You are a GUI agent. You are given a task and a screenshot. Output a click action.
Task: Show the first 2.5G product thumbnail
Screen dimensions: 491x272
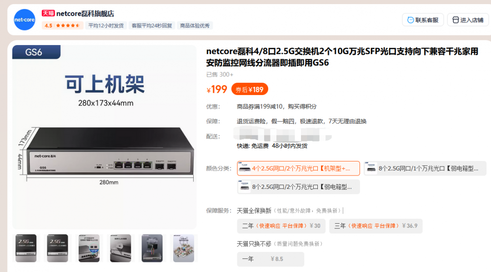coord(26,248)
